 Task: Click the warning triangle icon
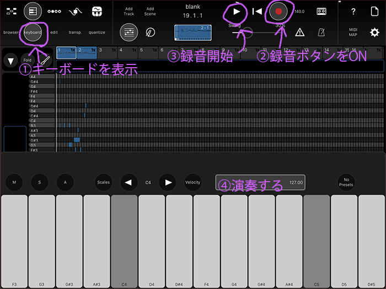299,32
